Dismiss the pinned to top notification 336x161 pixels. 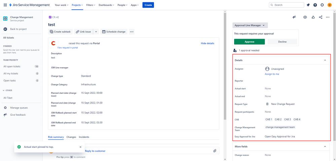pos(80,147)
